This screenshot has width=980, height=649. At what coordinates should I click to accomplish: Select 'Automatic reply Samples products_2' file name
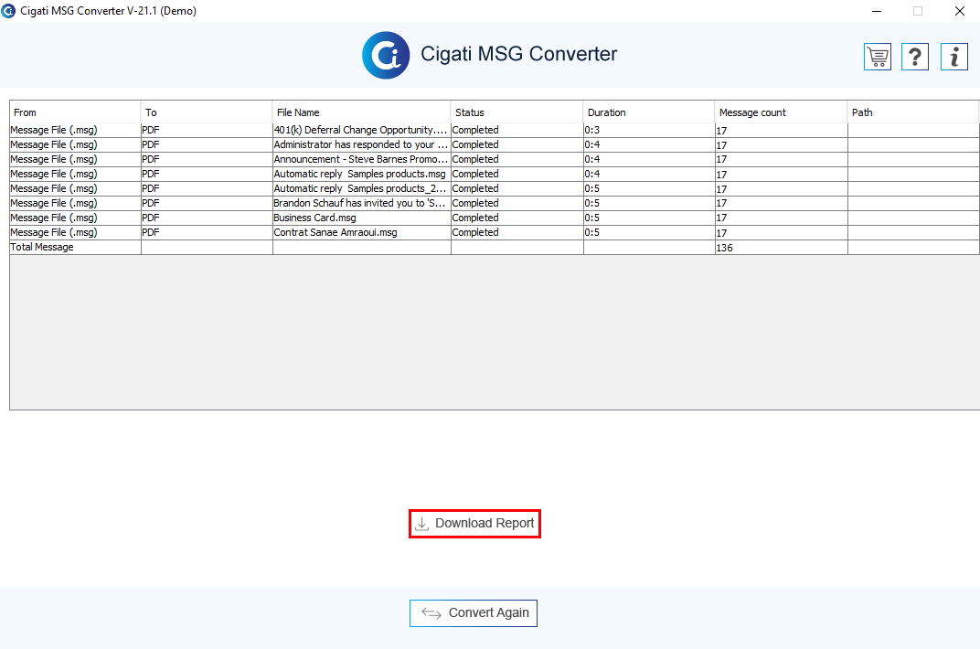361,188
